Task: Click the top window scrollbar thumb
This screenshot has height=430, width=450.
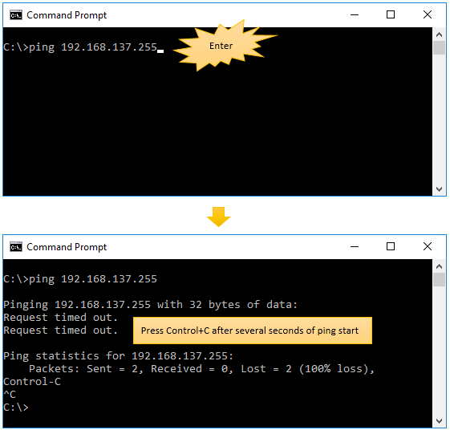Action: [x=439, y=47]
